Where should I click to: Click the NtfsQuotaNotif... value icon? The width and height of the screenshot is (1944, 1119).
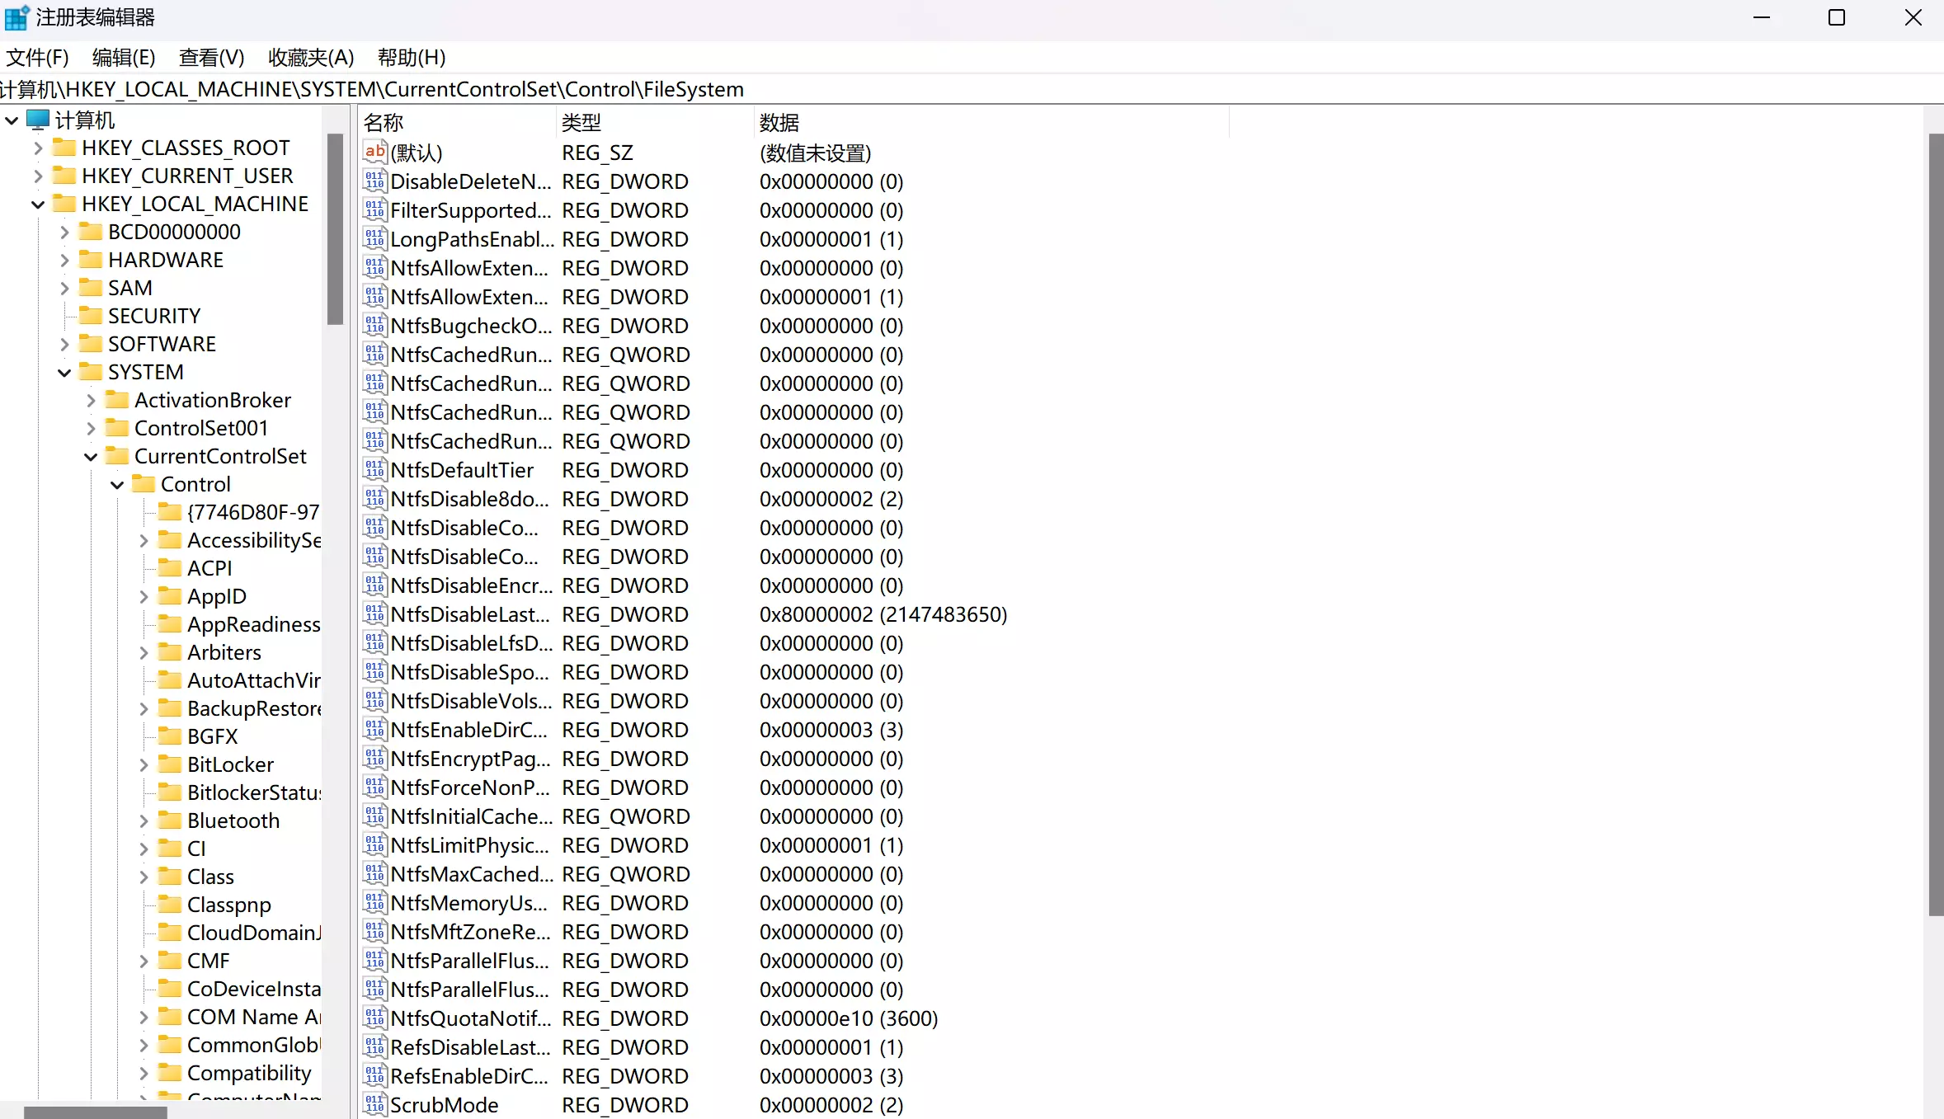coord(374,1018)
